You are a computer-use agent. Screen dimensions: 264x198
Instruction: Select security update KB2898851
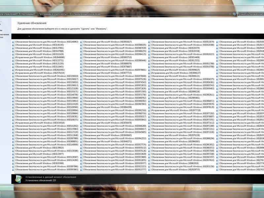coord(45,142)
